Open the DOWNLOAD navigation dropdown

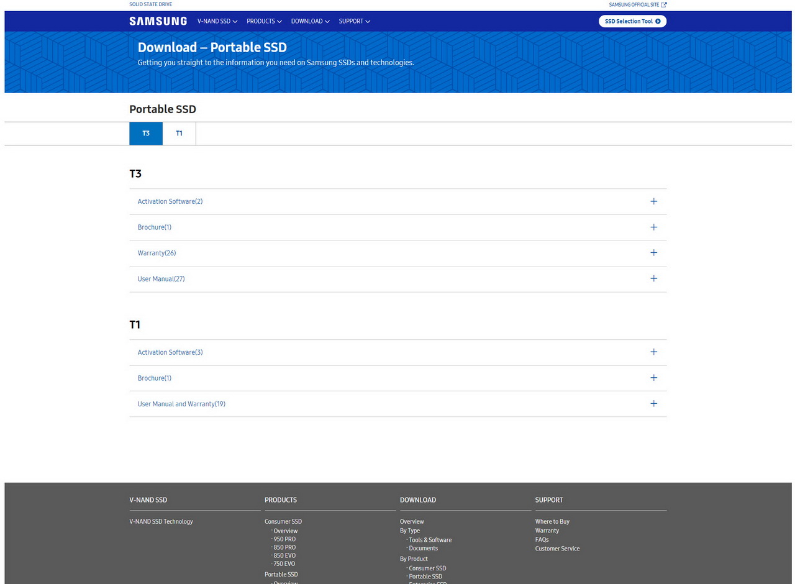coord(310,21)
